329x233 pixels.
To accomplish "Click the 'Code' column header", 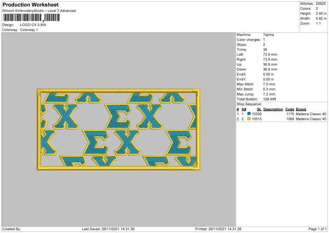I will click(x=290, y=109).
